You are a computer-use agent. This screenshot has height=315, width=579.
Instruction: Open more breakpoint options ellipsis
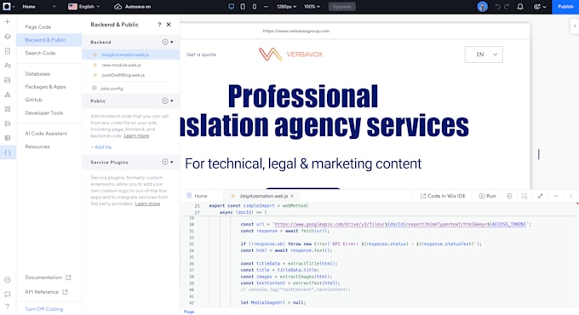tap(266, 7)
